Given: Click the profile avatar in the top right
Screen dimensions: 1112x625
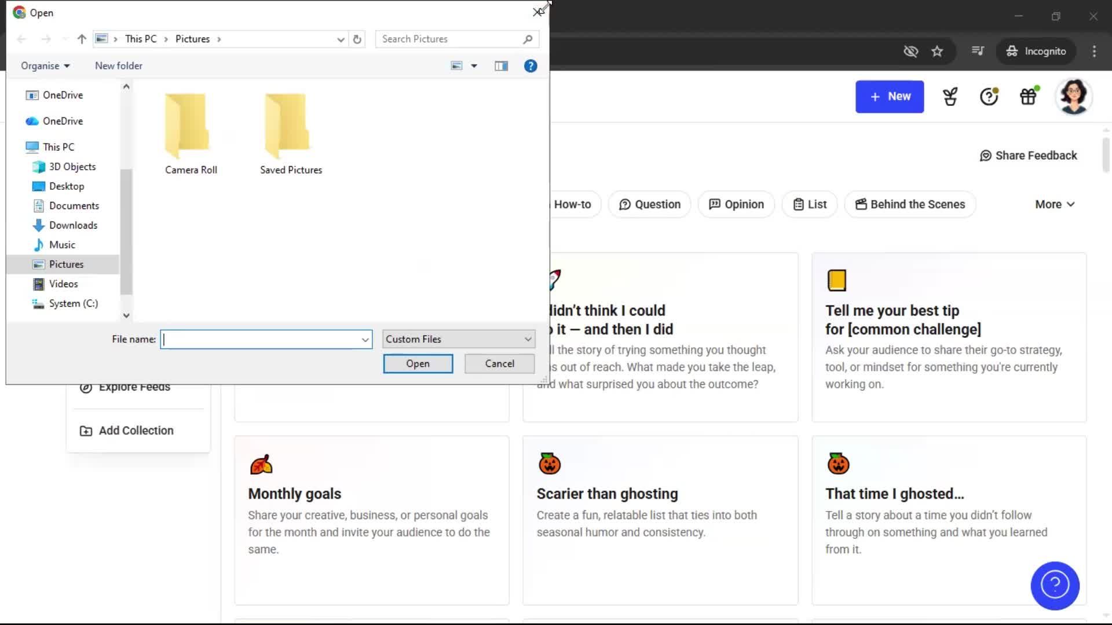Looking at the screenshot, I should tap(1074, 96).
